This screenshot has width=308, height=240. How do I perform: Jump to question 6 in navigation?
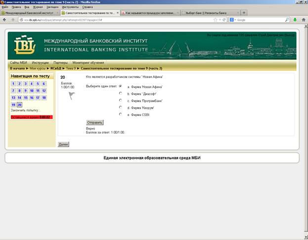(44, 84)
